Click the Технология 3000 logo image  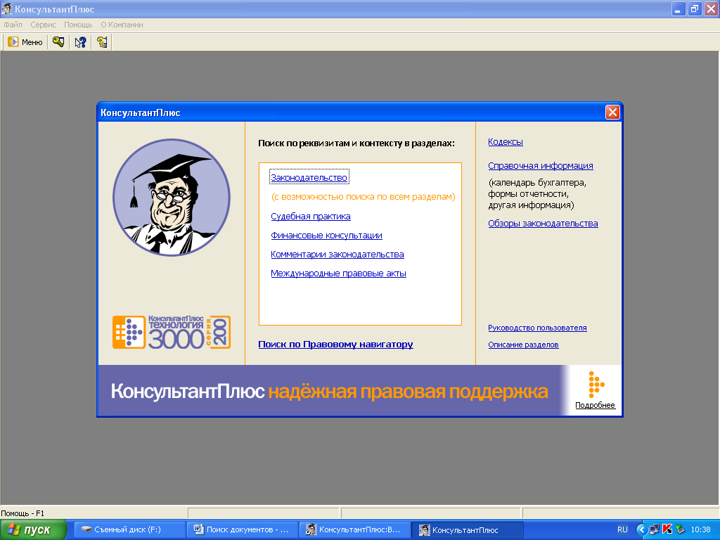click(x=172, y=333)
